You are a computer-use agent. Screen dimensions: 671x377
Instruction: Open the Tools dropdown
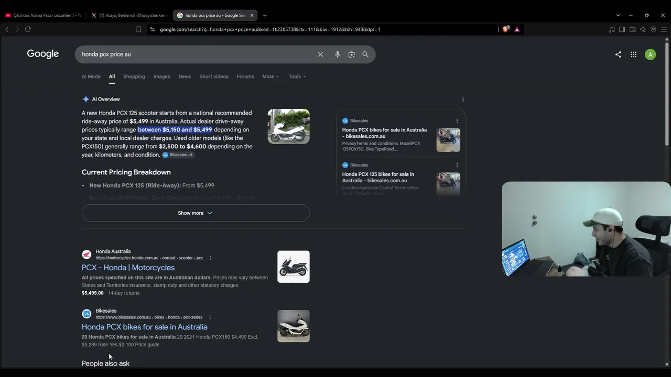[297, 76]
